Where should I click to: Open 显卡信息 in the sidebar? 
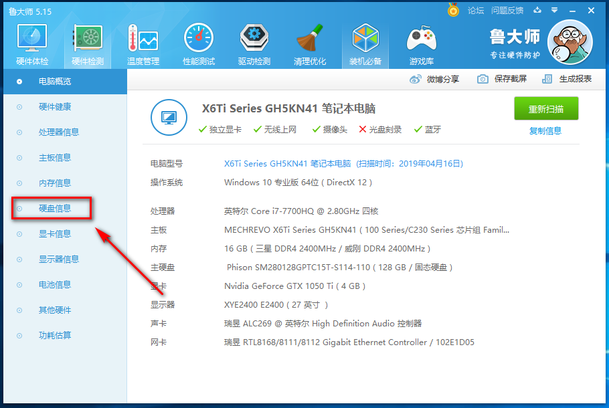[x=55, y=233]
